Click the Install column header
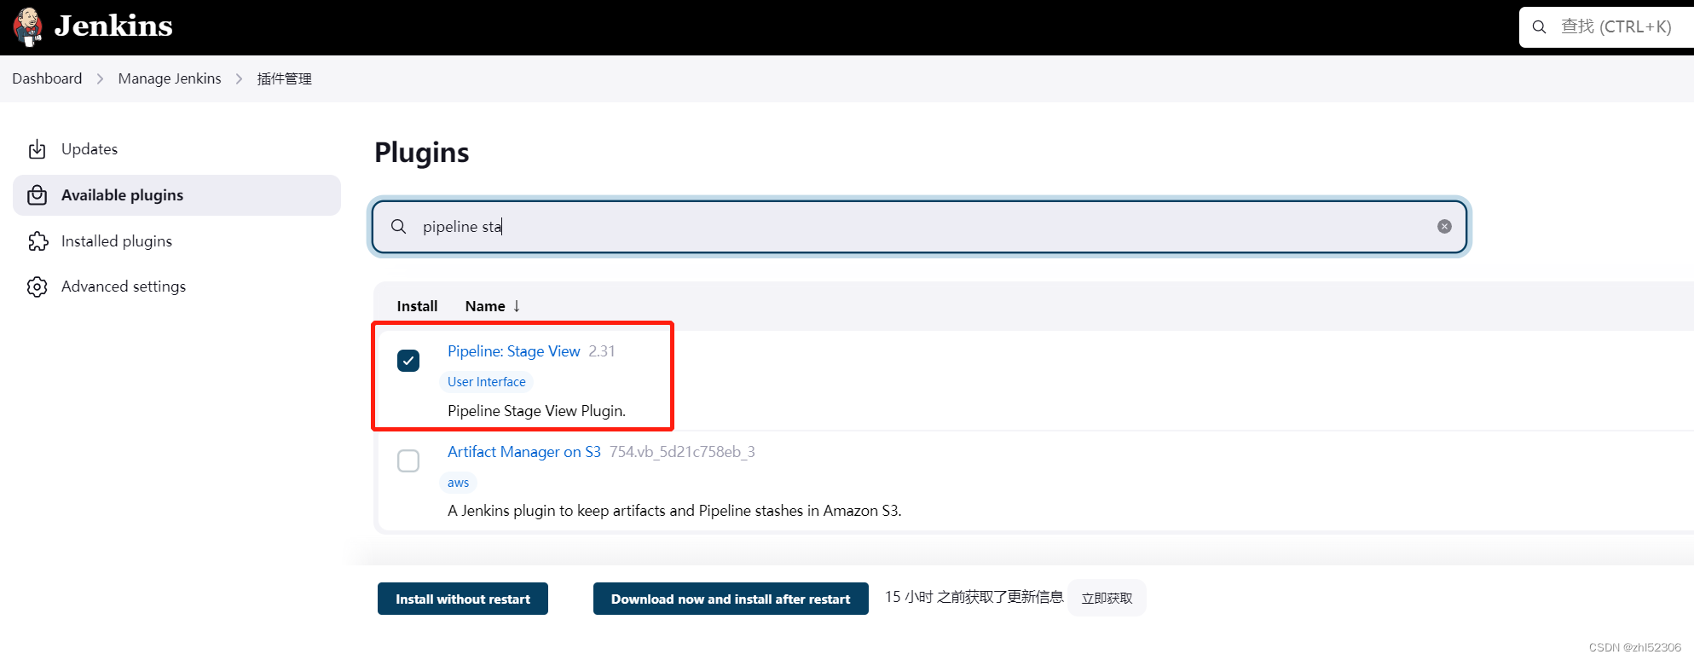Screen dimensions: 1694x660 coord(417,306)
